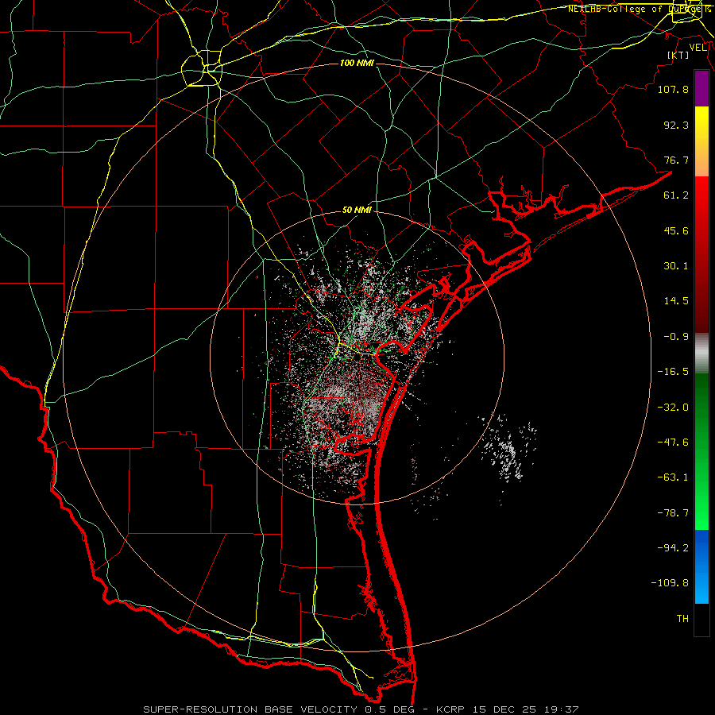715x715 pixels.
Task: Click the blue segment of the color bar
Action: click(x=701, y=566)
